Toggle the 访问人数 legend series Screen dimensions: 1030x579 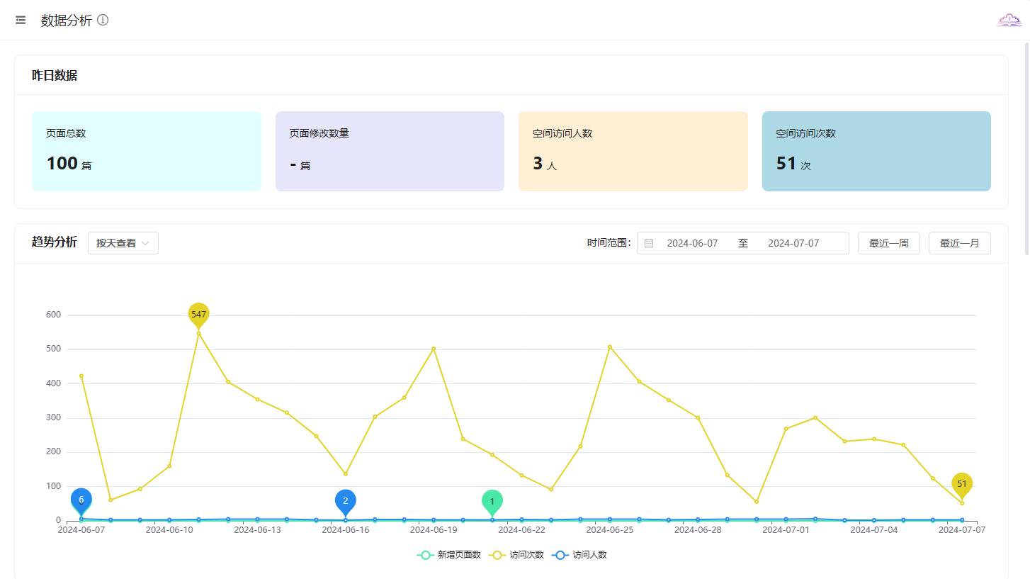tap(579, 555)
